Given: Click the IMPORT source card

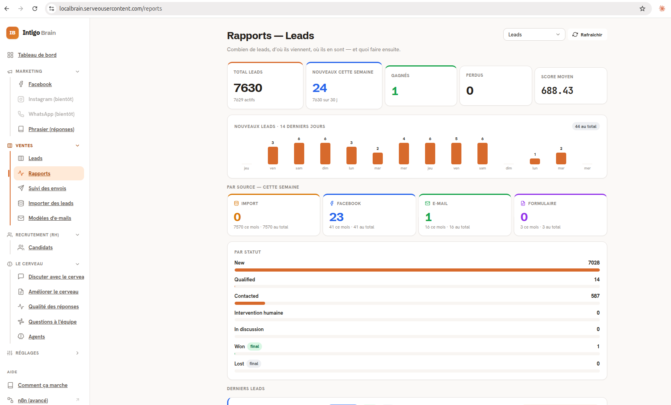Looking at the screenshot, I should coord(274,215).
